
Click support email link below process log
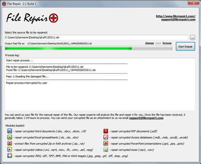[146, 118]
